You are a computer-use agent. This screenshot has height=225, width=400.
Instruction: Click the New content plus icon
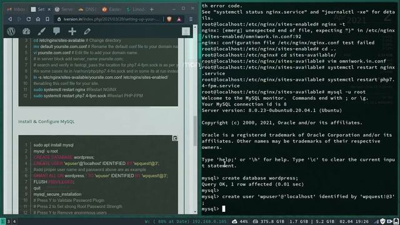72,31
